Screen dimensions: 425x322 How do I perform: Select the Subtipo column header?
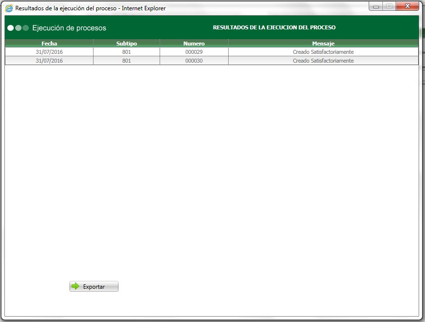click(127, 44)
